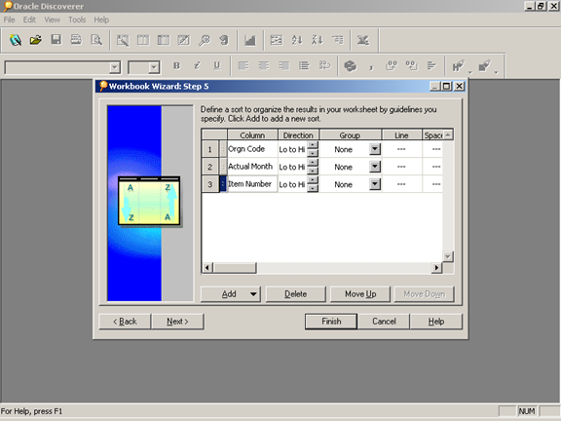Viewport: 561px width, 421px height.
Task: Select the Actual Month column cell
Action: [x=252, y=167]
